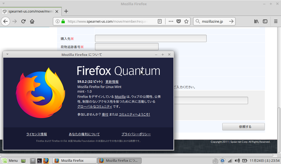Focus the mozillazine.jp search field
The height and width of the screenshot is (164, 281).
(x=214, y=21)
